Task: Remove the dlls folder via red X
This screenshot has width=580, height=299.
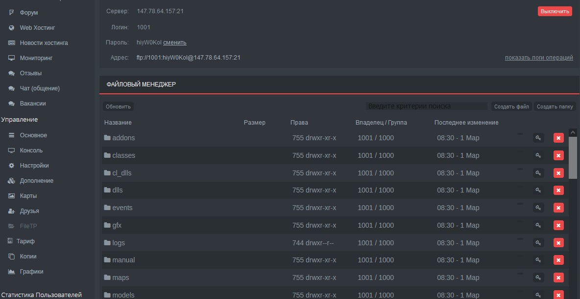Action: pos(558,191)
